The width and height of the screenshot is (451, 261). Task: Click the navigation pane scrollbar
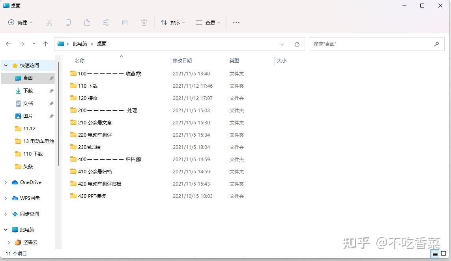point(58,114)
